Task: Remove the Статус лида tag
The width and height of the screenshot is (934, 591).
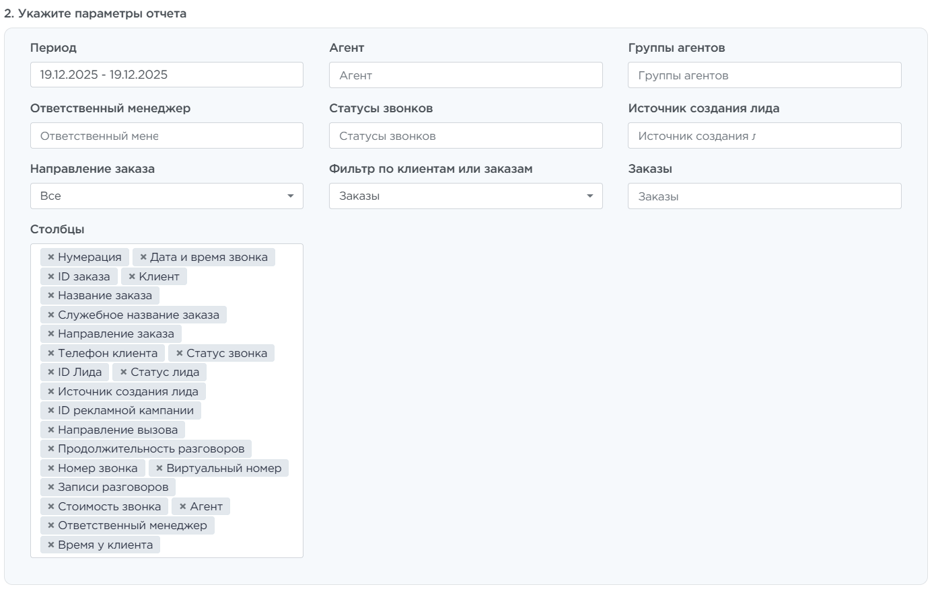Action: (123, 372)
